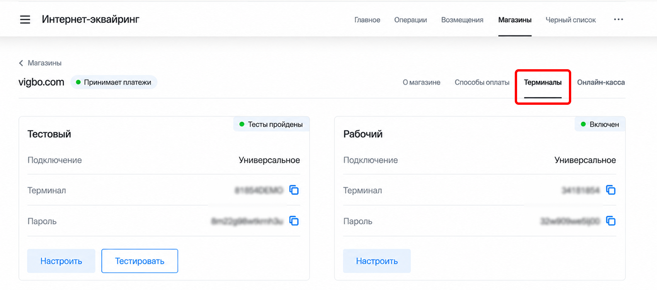Viewport: 657px width, 290px height.
Task: Click the Включен status badge
Action: tap(600, 125)
